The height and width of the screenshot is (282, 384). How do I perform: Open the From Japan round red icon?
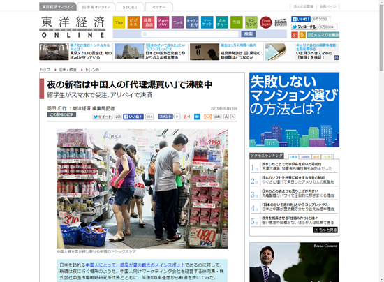tap(266, 22)
